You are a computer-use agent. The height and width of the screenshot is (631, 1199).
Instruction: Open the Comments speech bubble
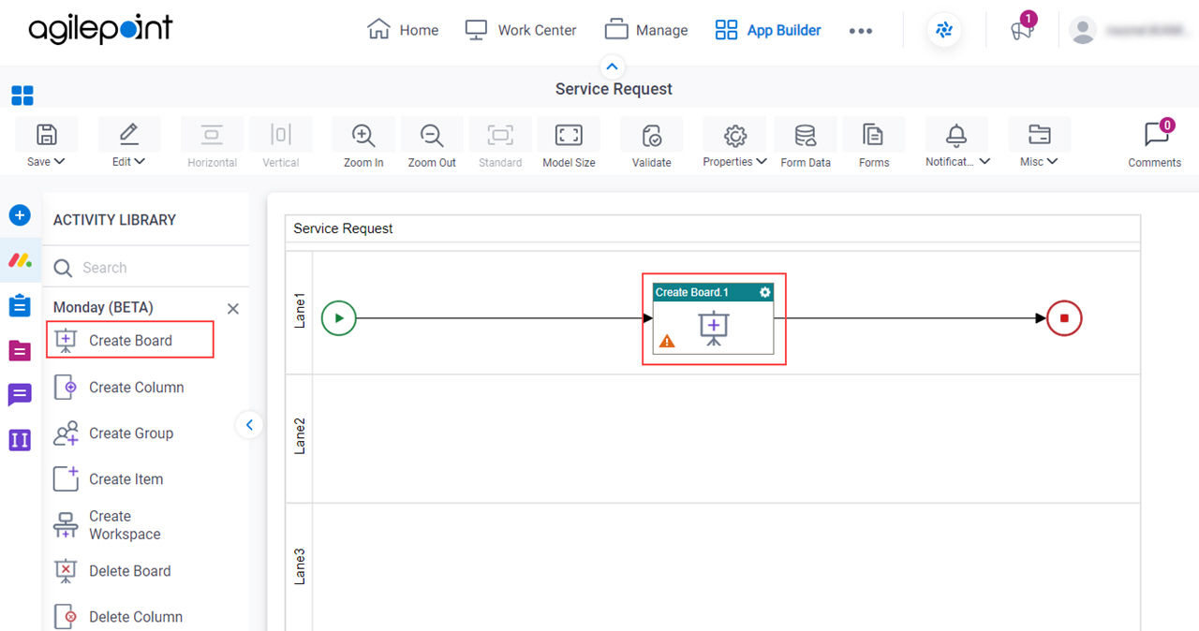pos(1155,135)
